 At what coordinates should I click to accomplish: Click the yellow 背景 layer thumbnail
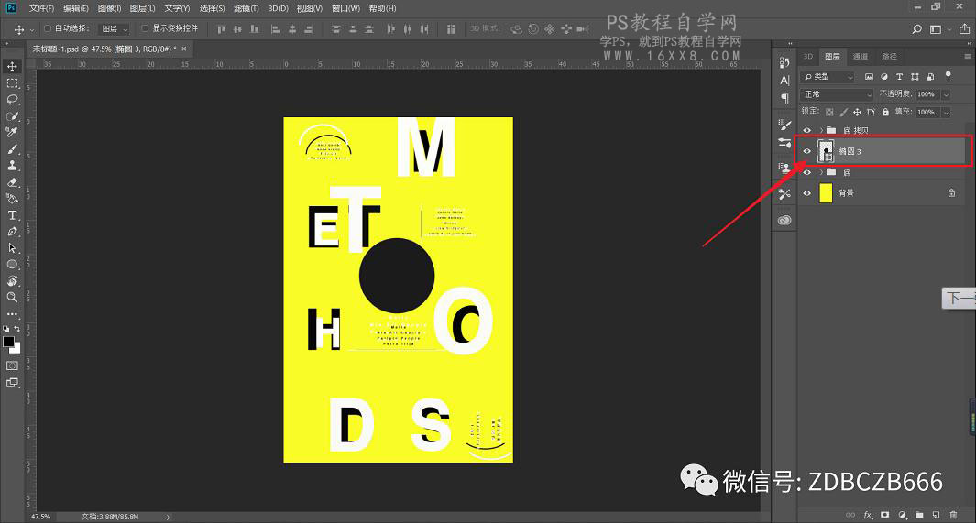pos(826,192)
